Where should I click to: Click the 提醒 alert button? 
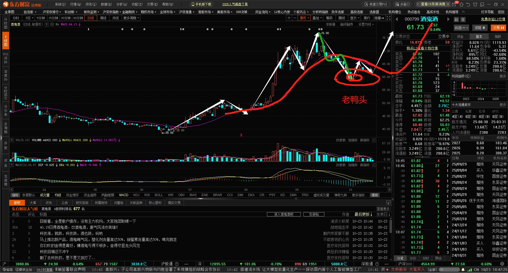click(x=480, y=28)
